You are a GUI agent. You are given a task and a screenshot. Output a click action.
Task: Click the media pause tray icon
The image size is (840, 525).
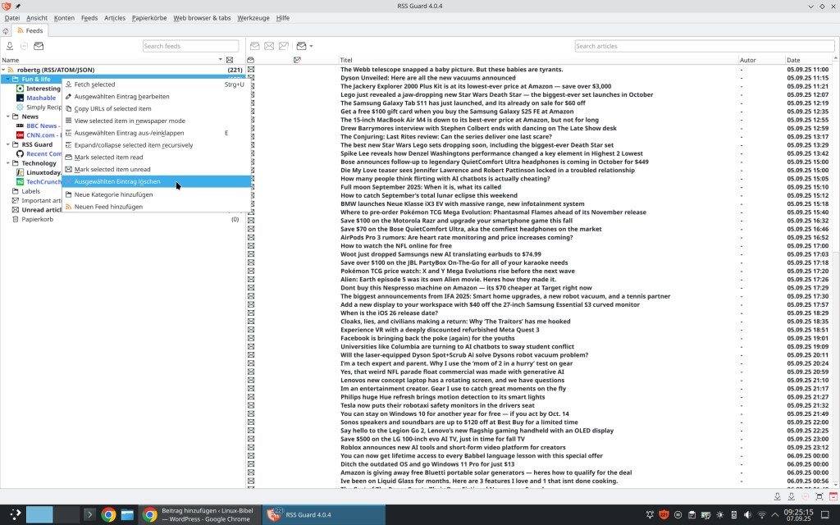(678, 515)
